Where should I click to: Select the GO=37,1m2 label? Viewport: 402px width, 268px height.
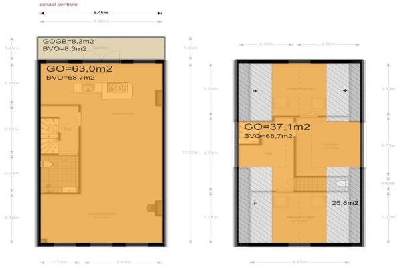click(277, 127)
